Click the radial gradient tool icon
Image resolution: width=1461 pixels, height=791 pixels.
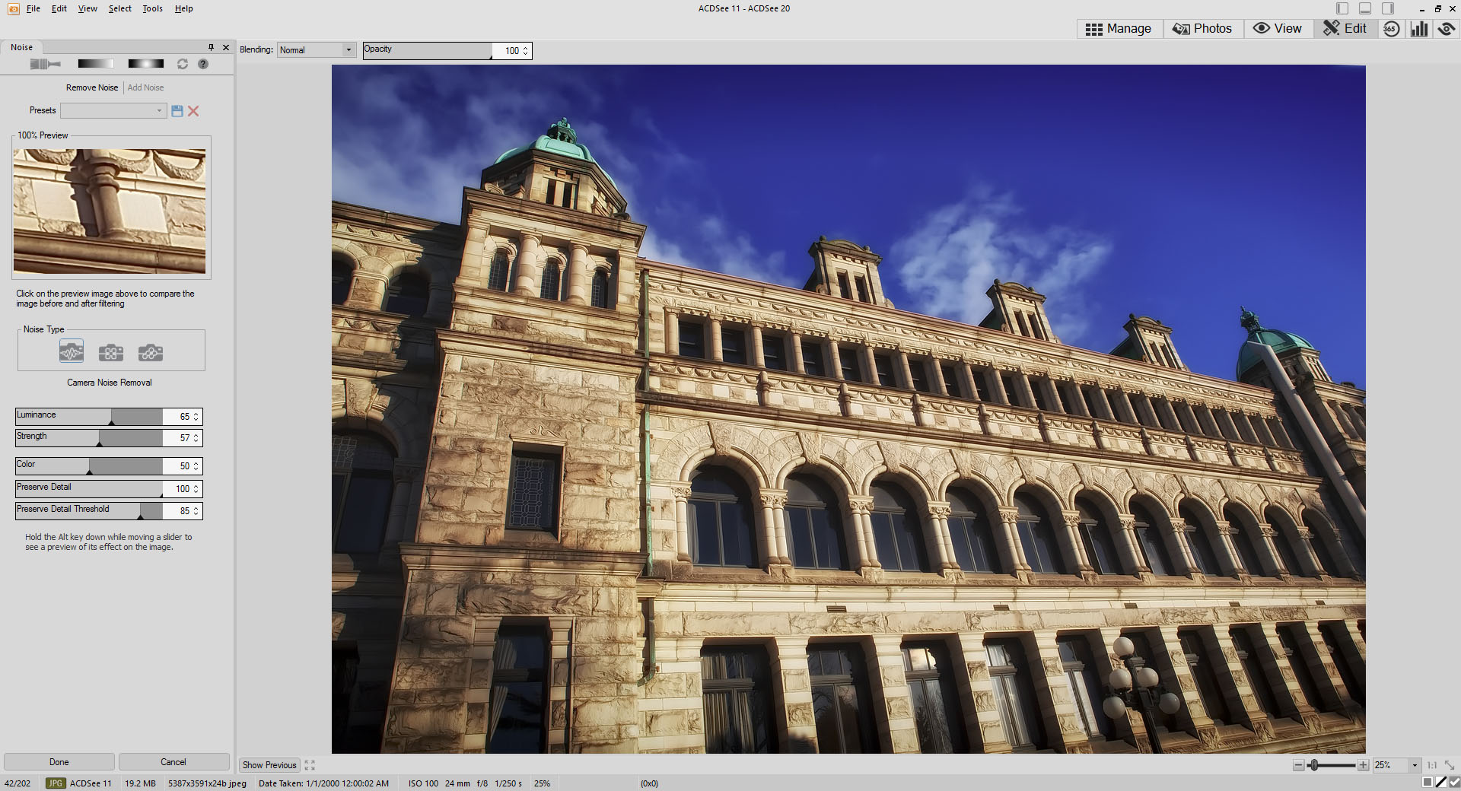(x=145, y=64)
